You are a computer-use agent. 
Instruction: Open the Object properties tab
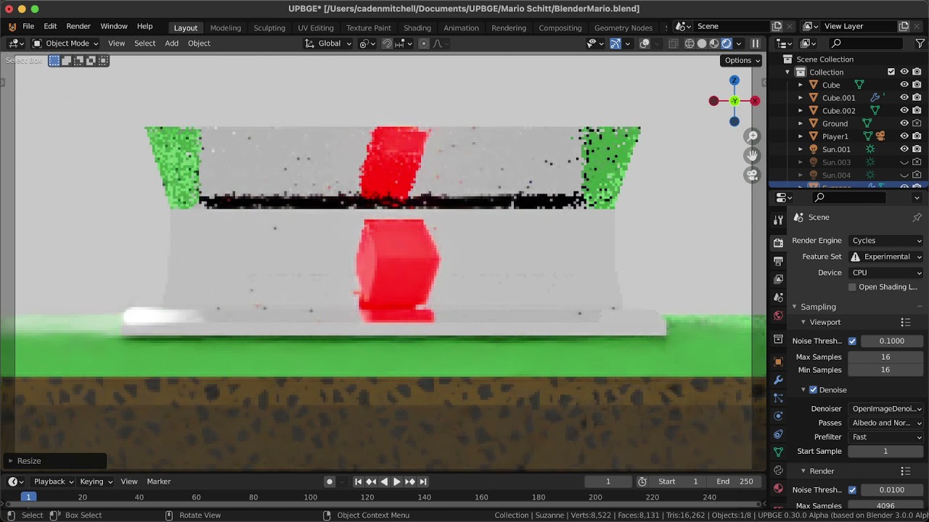(x=778, y=362)
